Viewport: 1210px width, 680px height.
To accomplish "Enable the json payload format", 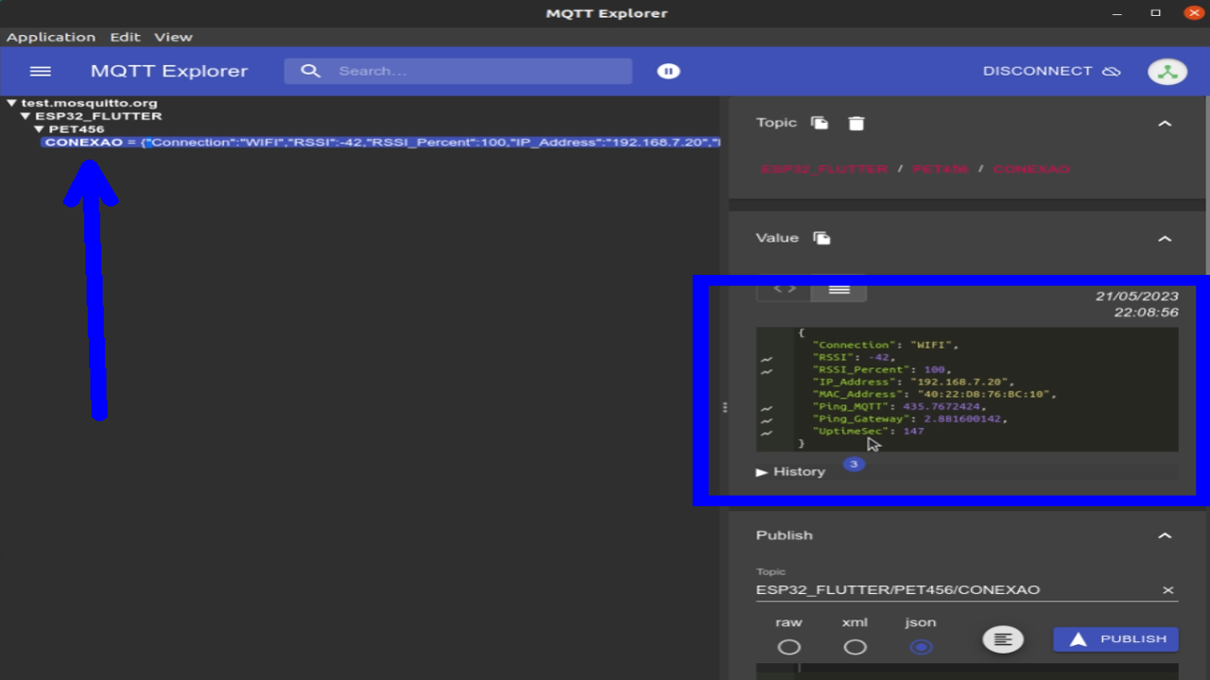I will 920,646.
